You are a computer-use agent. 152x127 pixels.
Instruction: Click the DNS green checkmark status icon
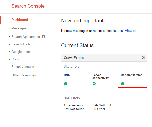(x=66, y=84)
